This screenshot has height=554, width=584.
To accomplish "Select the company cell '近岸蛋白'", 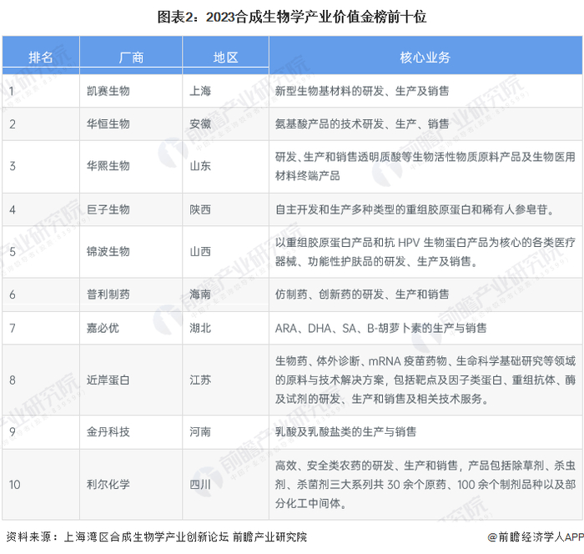I will click(x=108, y=380).
